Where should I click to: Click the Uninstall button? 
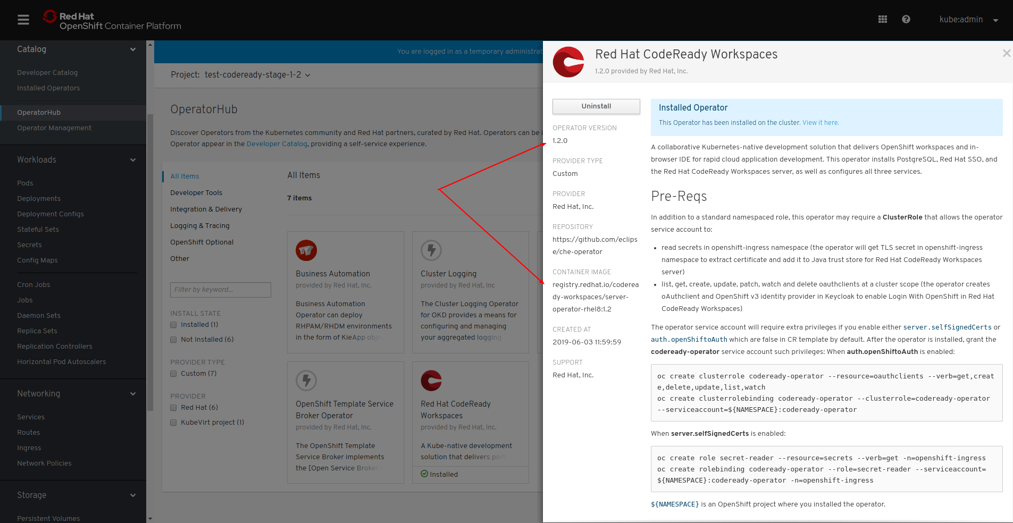[x=596, y=106]
